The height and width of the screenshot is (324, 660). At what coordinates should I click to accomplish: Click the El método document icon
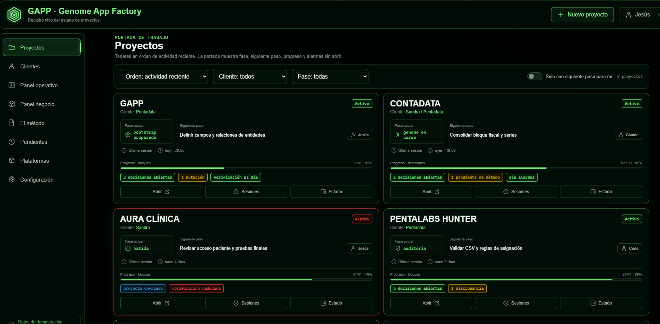point(12,123)
